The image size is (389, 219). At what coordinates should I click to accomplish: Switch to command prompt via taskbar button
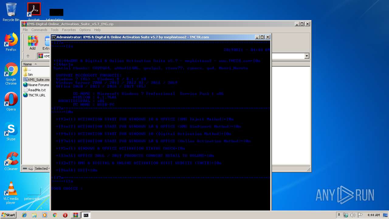(86, 215)
